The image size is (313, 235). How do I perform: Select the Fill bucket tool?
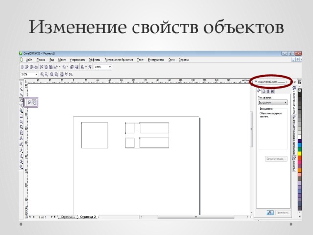21,161
